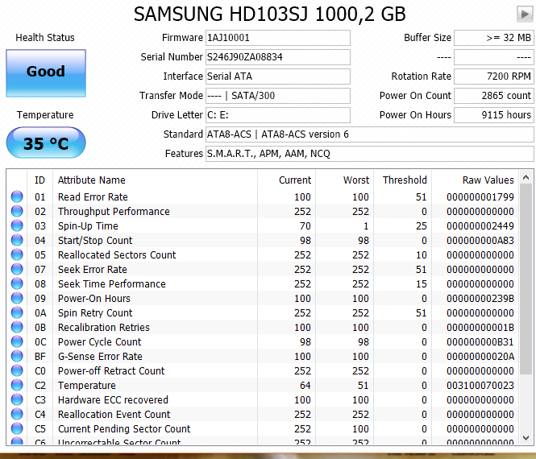Click raw value 000000001799
Image resolution: width=536 pixels, height=459 pixels.
(480, 197)
